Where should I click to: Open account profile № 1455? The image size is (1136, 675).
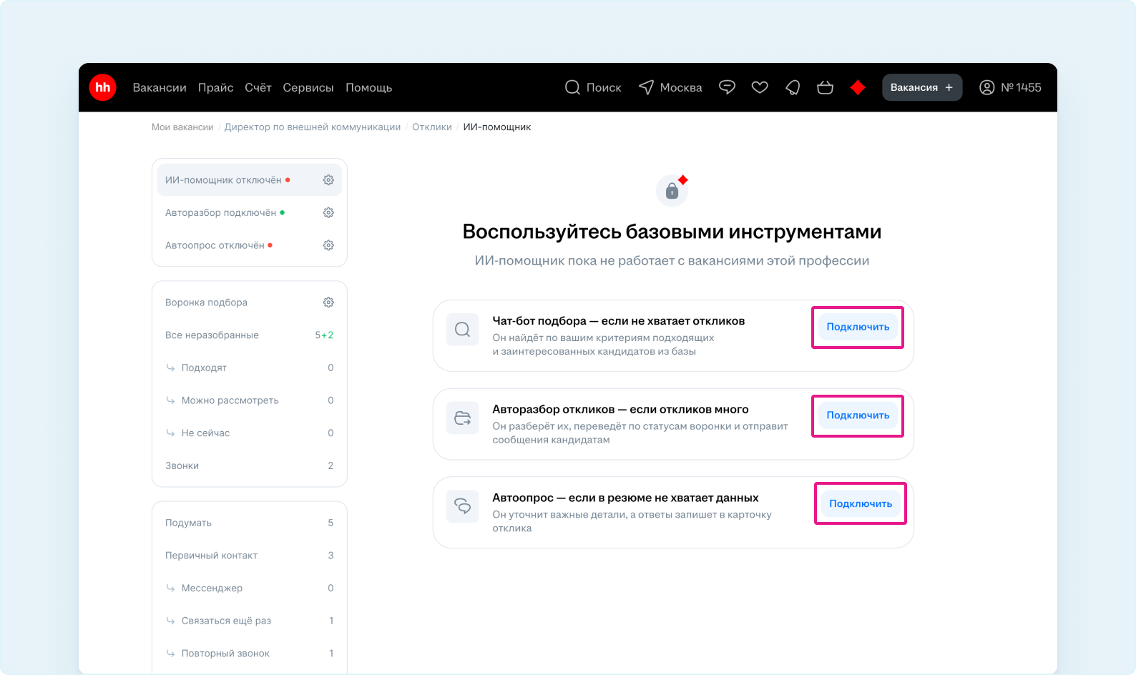(1009, 87)
